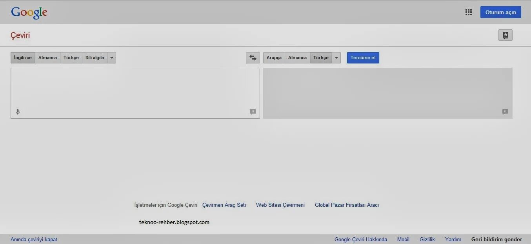Click the Oturum açın sign-in button

[x=501, y=12]
